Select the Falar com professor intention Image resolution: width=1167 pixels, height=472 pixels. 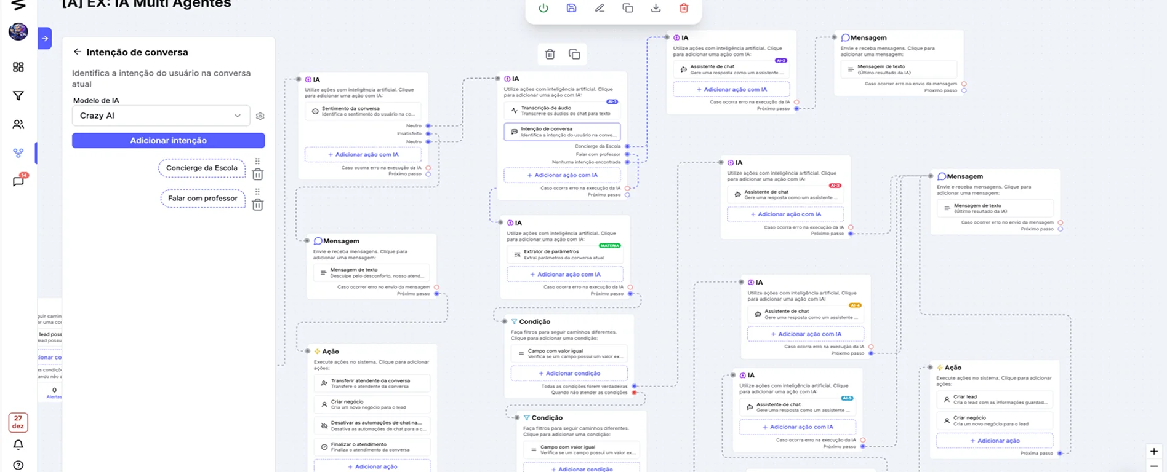click(203, 199)
